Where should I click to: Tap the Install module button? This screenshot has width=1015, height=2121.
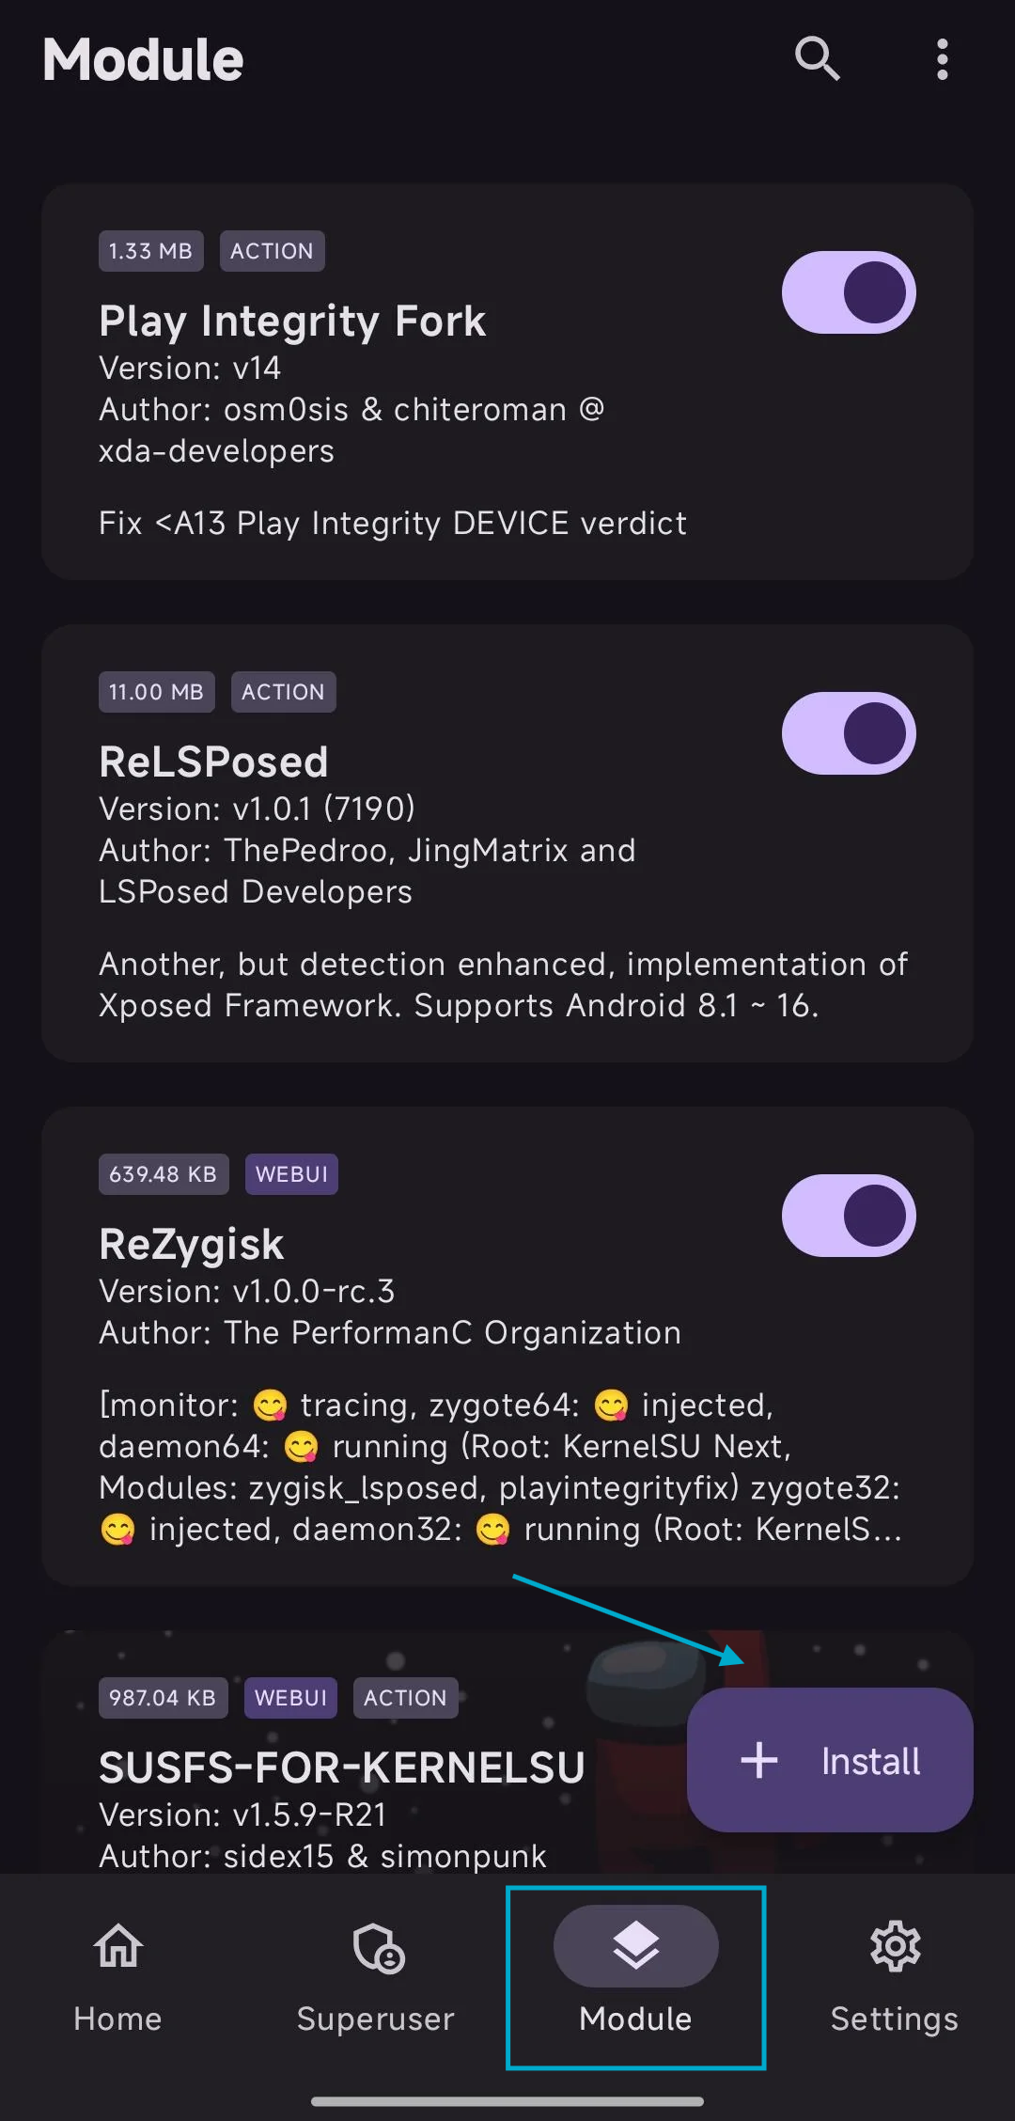[x=830, y=1760]
